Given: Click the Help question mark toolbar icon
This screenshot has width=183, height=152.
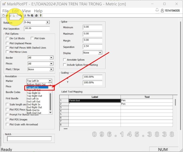Looking at the screenshot, I should pyautogui.click(x=41, y=16).
